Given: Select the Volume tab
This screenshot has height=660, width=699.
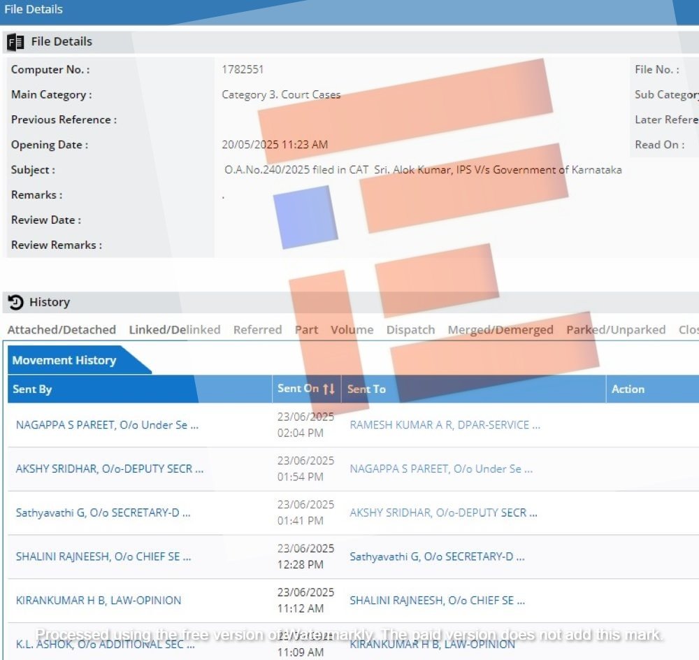Looking at the screenshot, I should click(x=352, y=330).
